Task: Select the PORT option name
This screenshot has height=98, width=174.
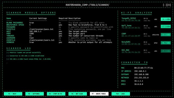Action: coord(8,33)
